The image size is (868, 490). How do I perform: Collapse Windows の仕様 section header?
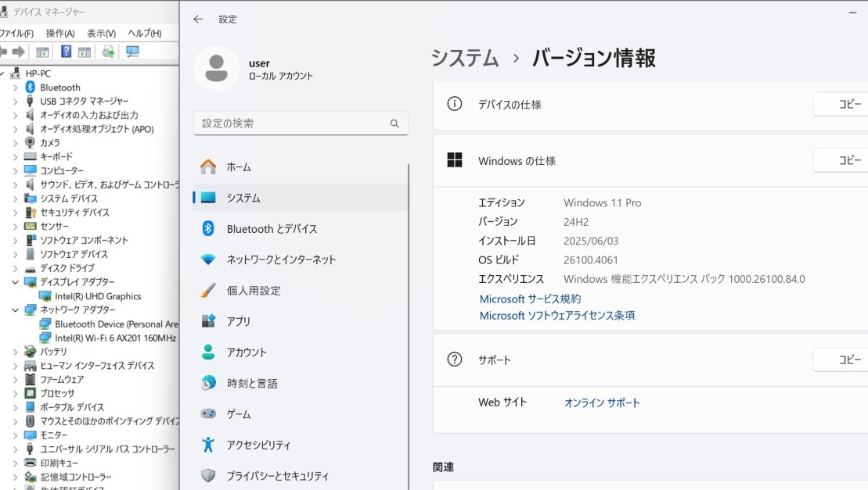[x=650, y=161]
